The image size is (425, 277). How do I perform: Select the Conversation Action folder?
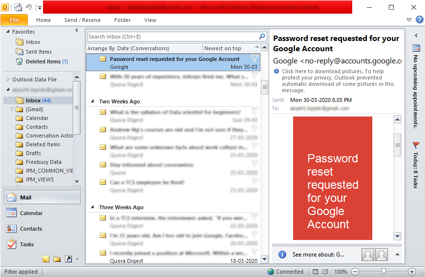pyautogui.click(x=44, y=136)
